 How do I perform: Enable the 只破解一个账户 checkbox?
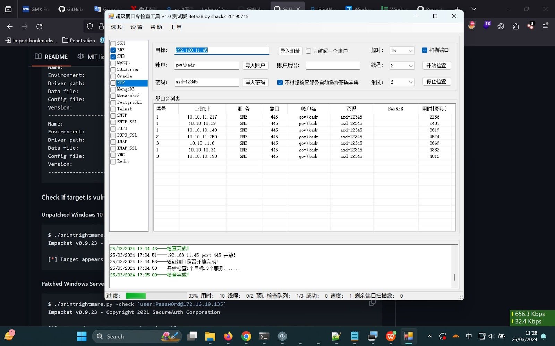coord(308,51)
